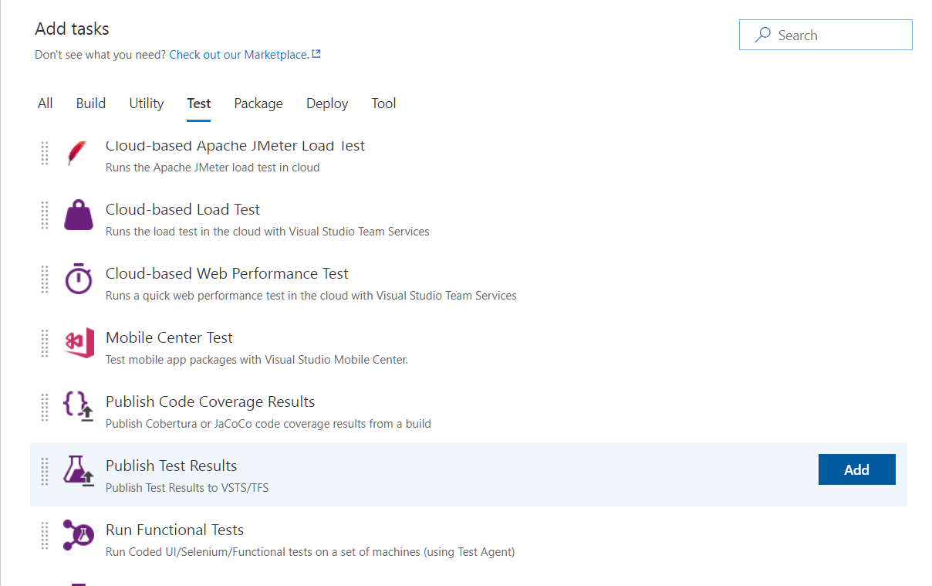Image resolution: width=932 pixels, height=586 pixels.
Task: Click the Publish Code Coverage Results icon
Action: [x=79, y=407]
